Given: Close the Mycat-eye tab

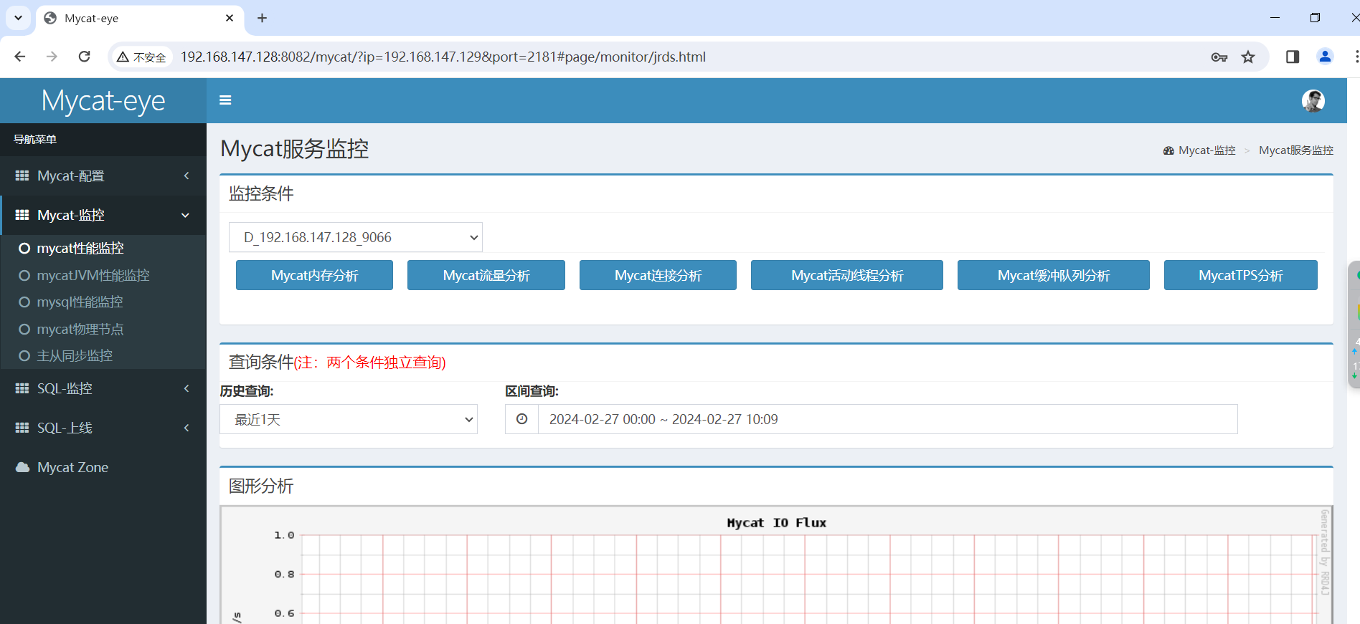Looking at the screenshot, I should 230,18.
